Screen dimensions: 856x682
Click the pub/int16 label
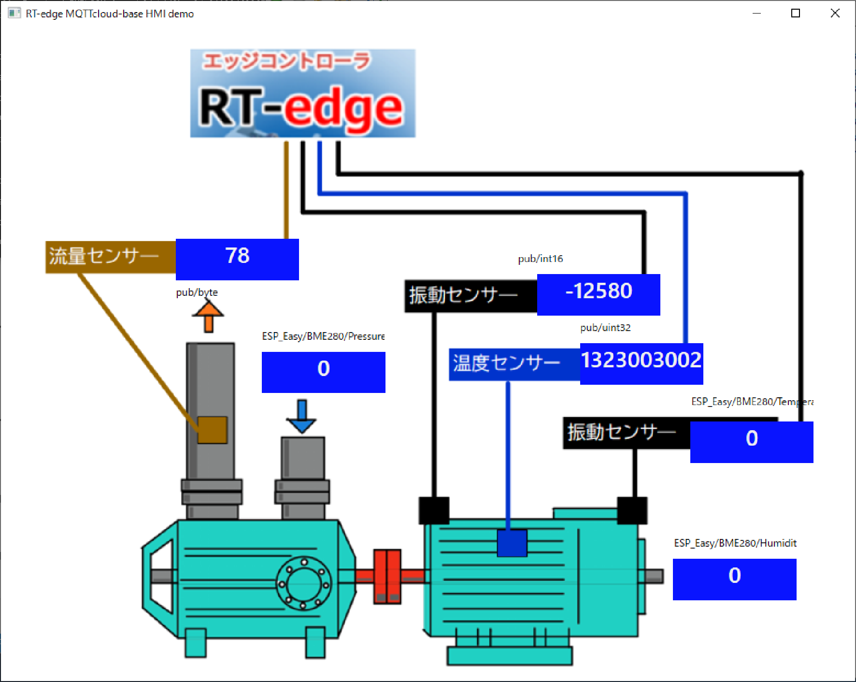click(541, 259)
